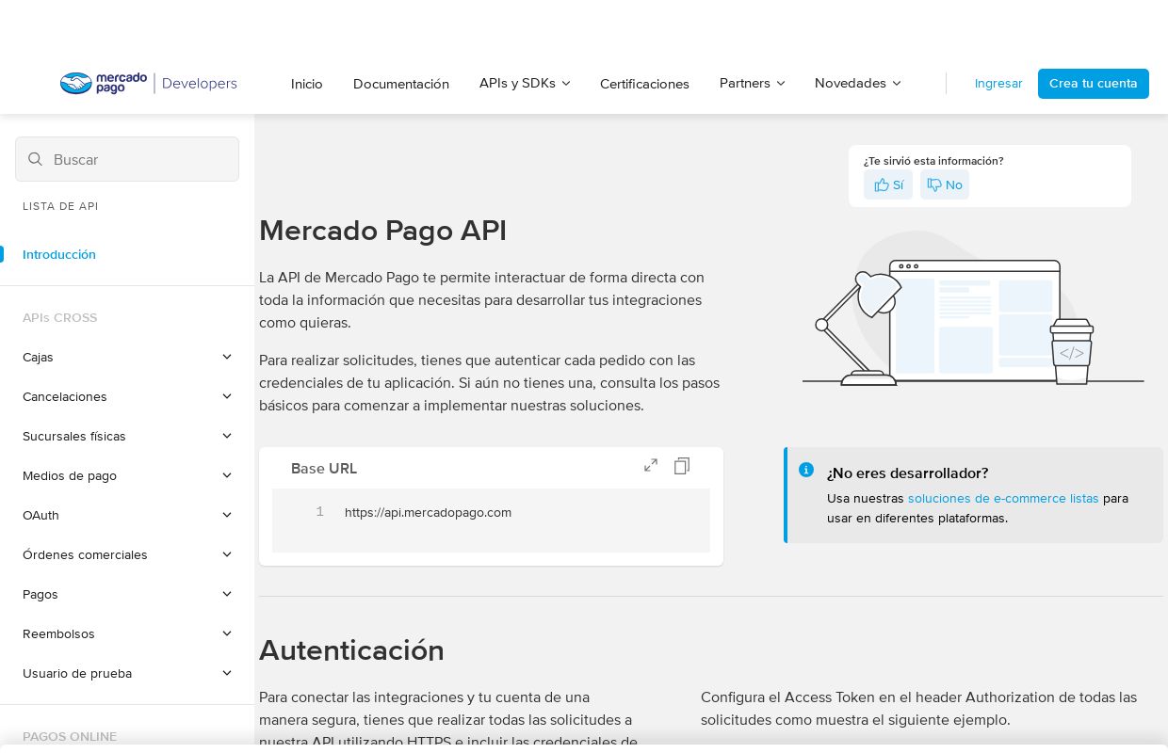Open the soluciones de e-commerce listas link

pos(1003,498)
